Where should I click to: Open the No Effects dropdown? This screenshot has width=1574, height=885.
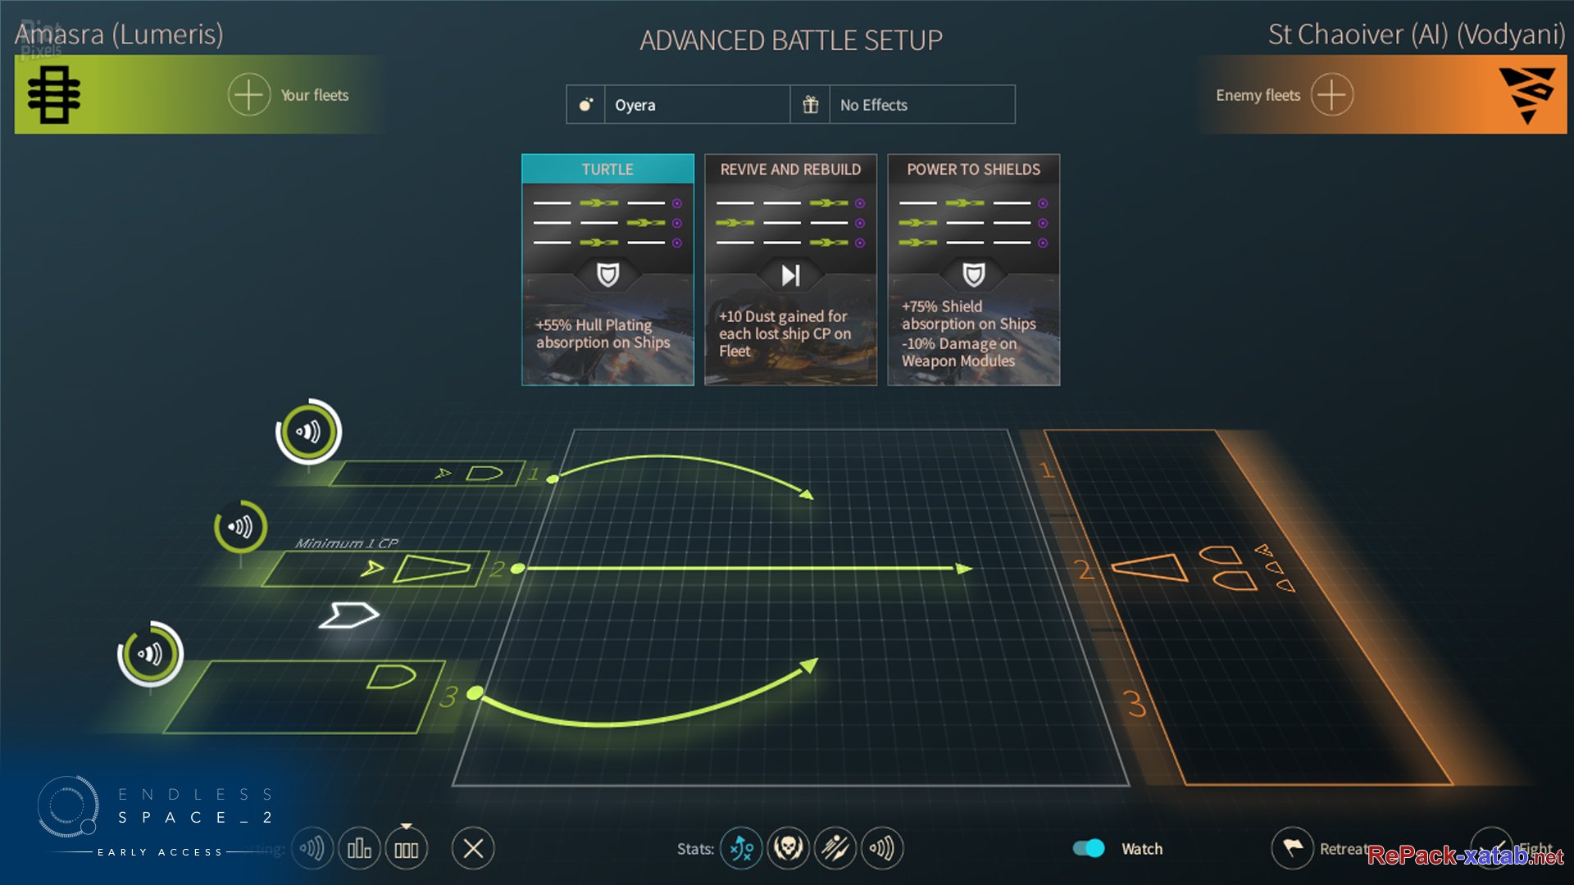921,105
